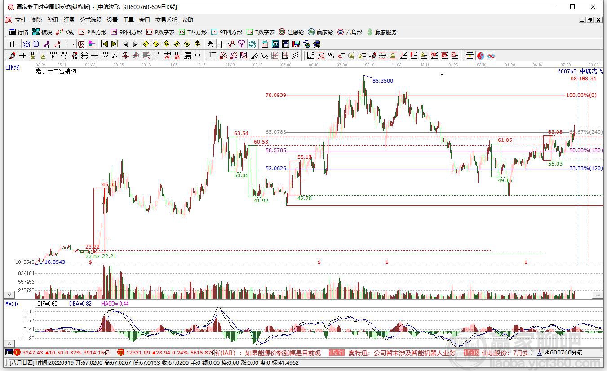
Task: Open the 工具 menu
Action: coord(128,20)
